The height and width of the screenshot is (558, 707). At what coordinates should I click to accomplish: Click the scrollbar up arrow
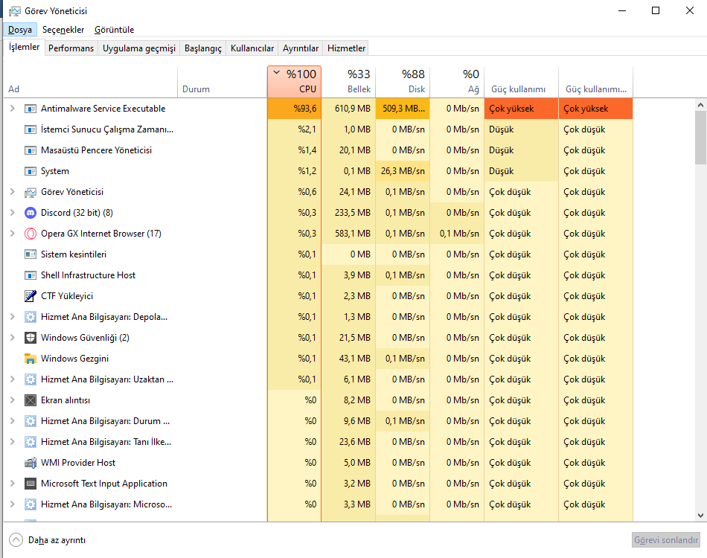pyautogui.click(x=700, y=105)
